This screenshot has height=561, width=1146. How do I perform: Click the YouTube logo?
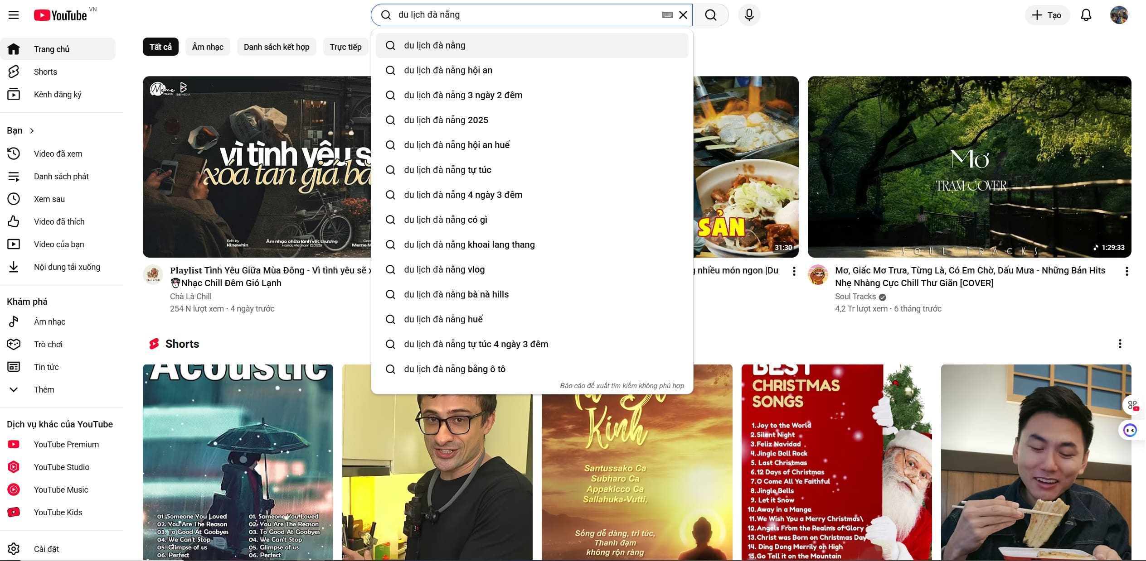[60, 15]
